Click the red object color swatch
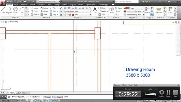 tap(128, 8)
